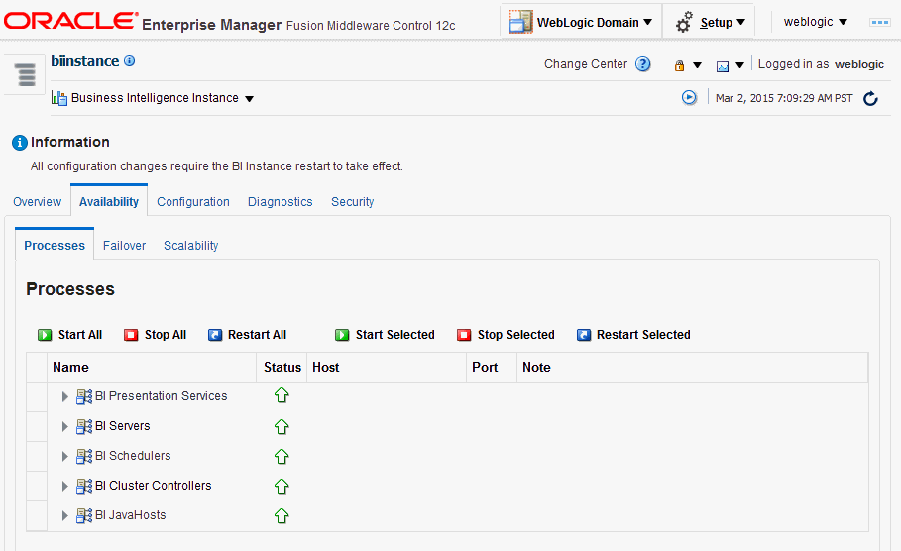Viewport: 901px width, 551px height.
Task: Click the Change Center help icon
Action: pos(643,64)
